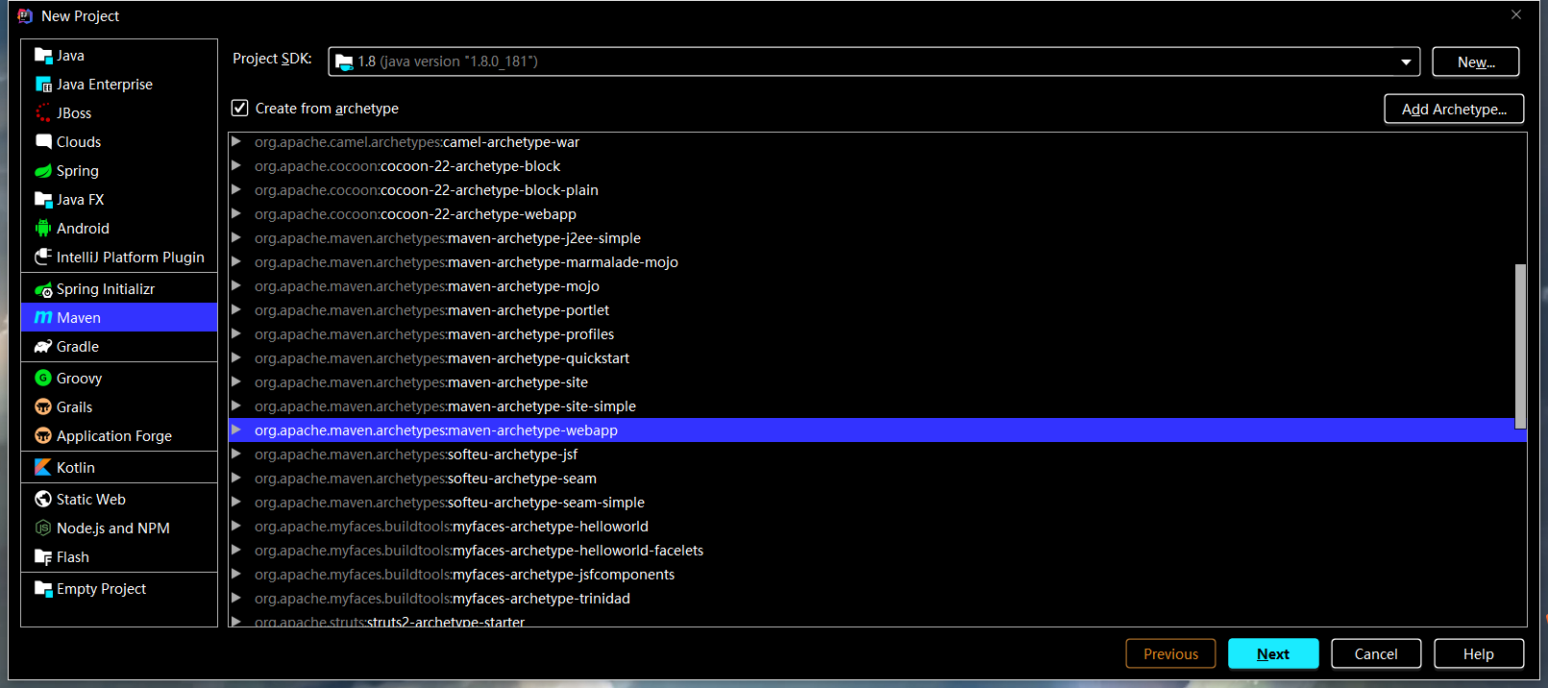1548x688 pixels.
Task: Select softeu-archetype-seam-simple archetype row
Action: click(x=877, y=503)
